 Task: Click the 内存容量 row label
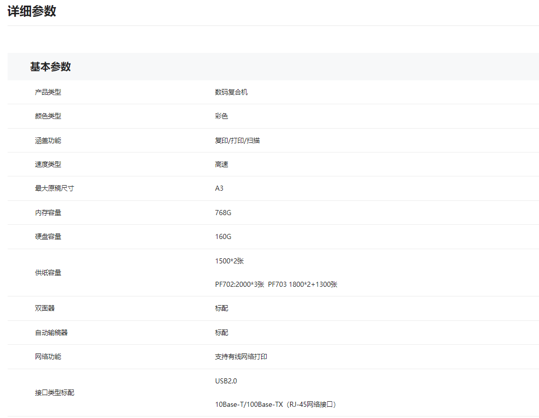pyautogui.click(x=48, y=213)
